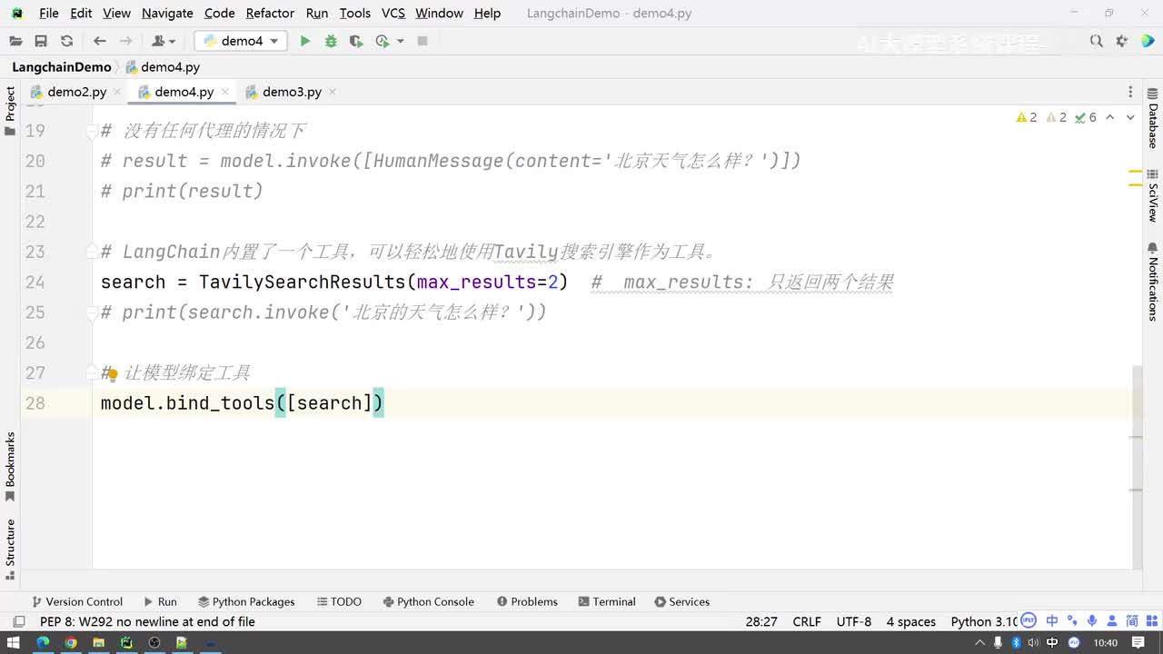Viewport: 1163px width, 654px height.
Task: Reload all files from disk
Action: 66,41
